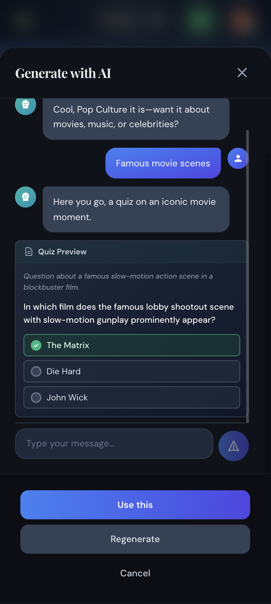This screenshot has height=604, width=271.
Task: Click the Quiz Preview header label
Action: click(62, 252)
